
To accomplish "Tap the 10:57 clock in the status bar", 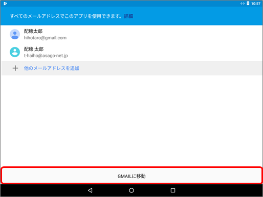I will [256, 4].
